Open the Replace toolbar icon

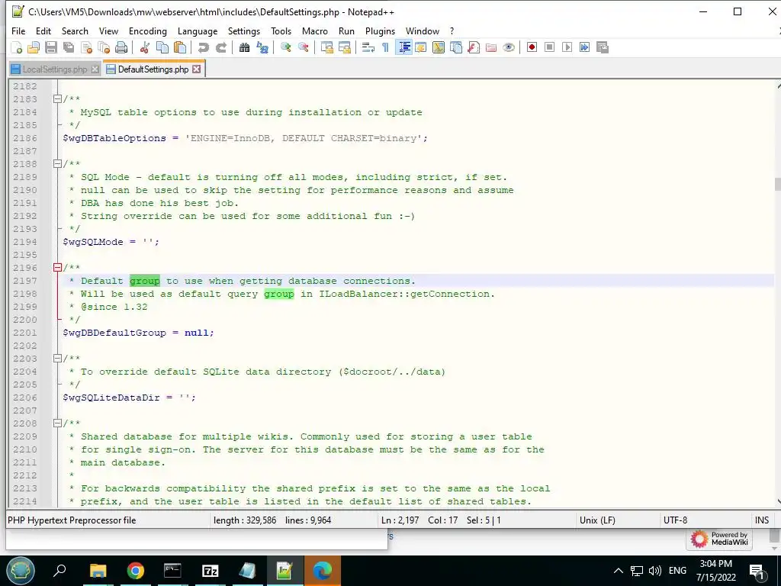[262, 47]
